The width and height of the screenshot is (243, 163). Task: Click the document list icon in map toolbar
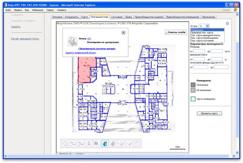pyautogui.click(x=137, y=143)
